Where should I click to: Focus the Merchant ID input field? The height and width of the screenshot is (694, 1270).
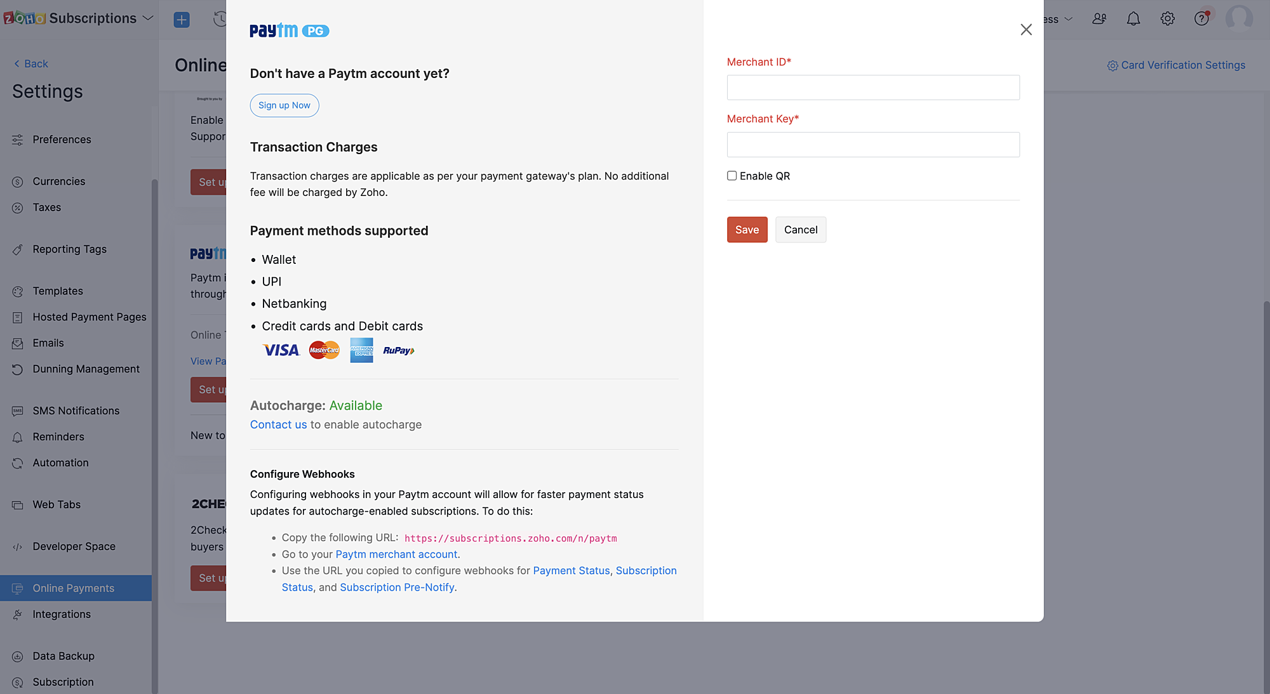coord(873,88)
